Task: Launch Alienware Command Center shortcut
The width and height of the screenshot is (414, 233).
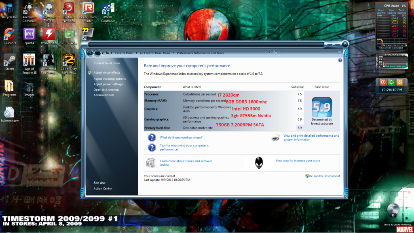Action: click(x=29, y=12)
